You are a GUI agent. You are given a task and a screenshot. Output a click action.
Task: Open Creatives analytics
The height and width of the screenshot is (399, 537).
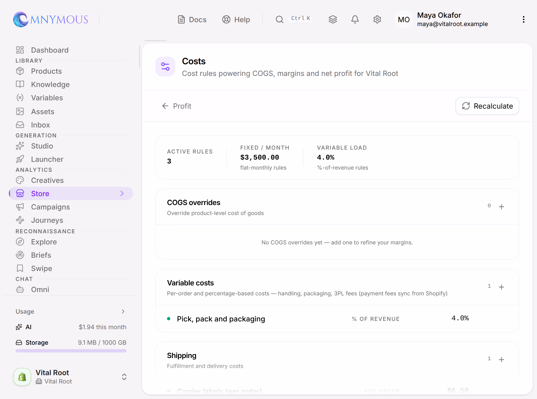coord(71,180)
